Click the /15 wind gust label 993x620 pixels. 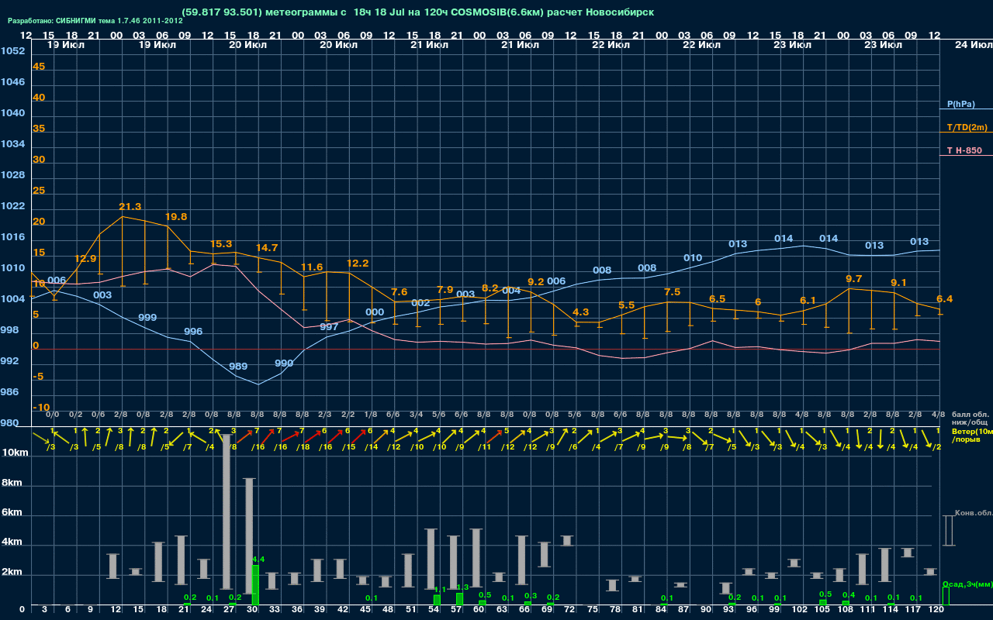click(x=348, y=447)
